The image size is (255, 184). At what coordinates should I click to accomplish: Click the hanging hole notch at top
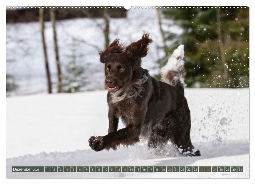tap(127, 7)
